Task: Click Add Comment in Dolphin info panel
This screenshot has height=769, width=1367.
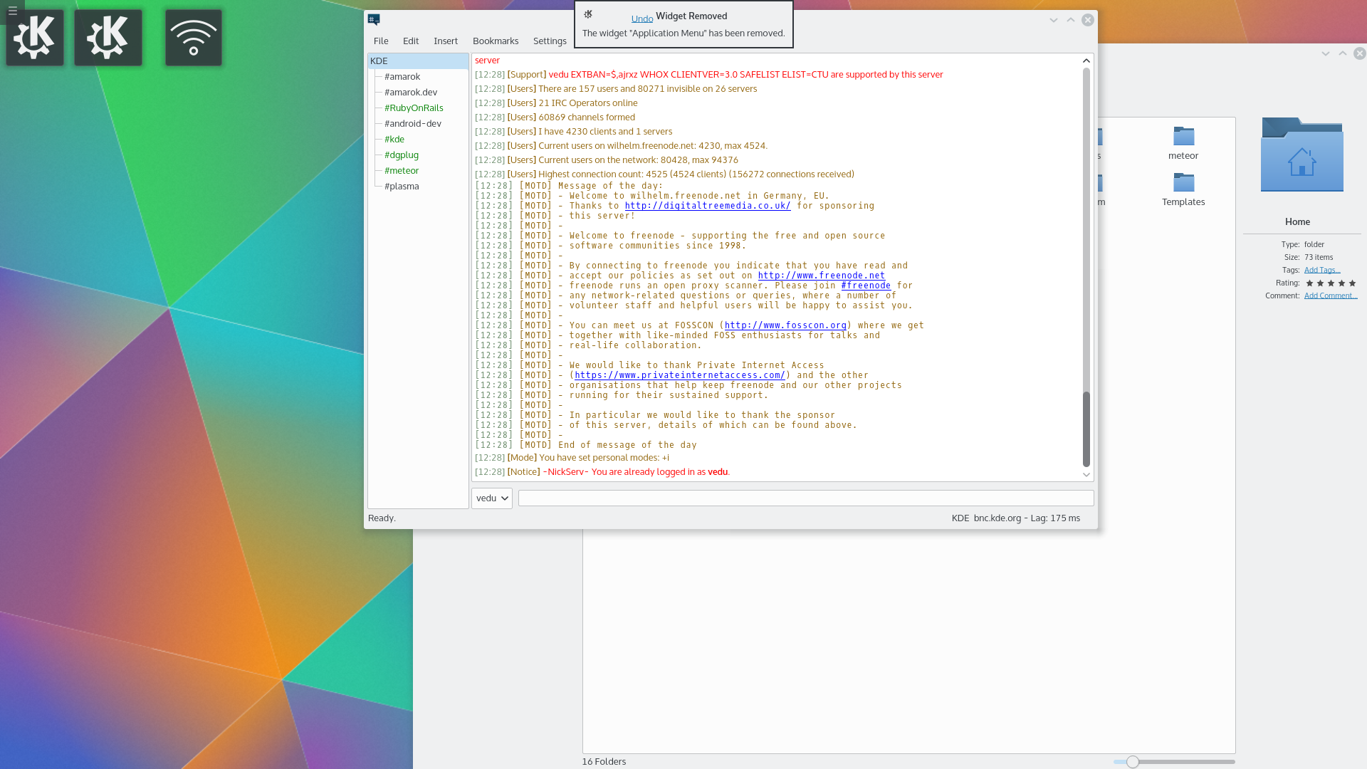Action: tap(1331, 295)
